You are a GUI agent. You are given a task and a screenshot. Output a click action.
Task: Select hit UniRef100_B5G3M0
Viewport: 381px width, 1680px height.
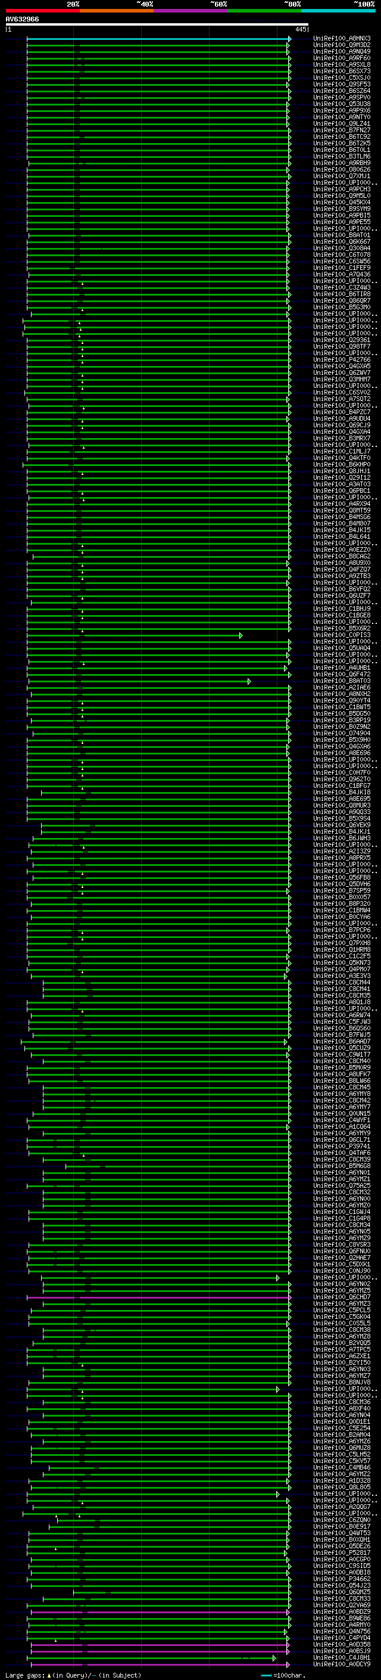click(x=342, y=307)
